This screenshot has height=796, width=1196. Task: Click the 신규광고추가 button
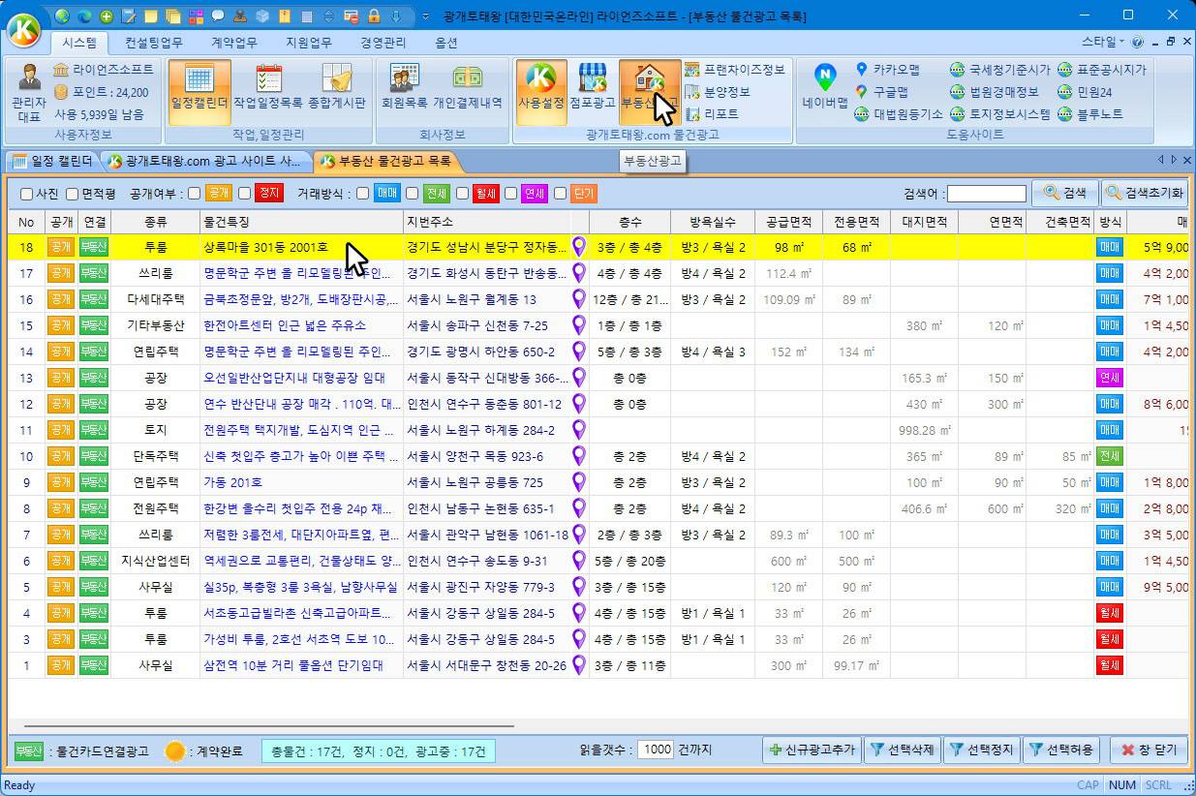tap(812, 750)
